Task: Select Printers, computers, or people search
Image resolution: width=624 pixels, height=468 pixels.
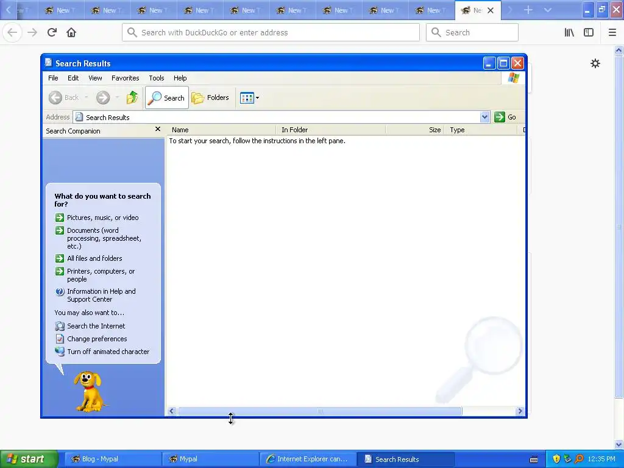Action: (x=95, y=275)
